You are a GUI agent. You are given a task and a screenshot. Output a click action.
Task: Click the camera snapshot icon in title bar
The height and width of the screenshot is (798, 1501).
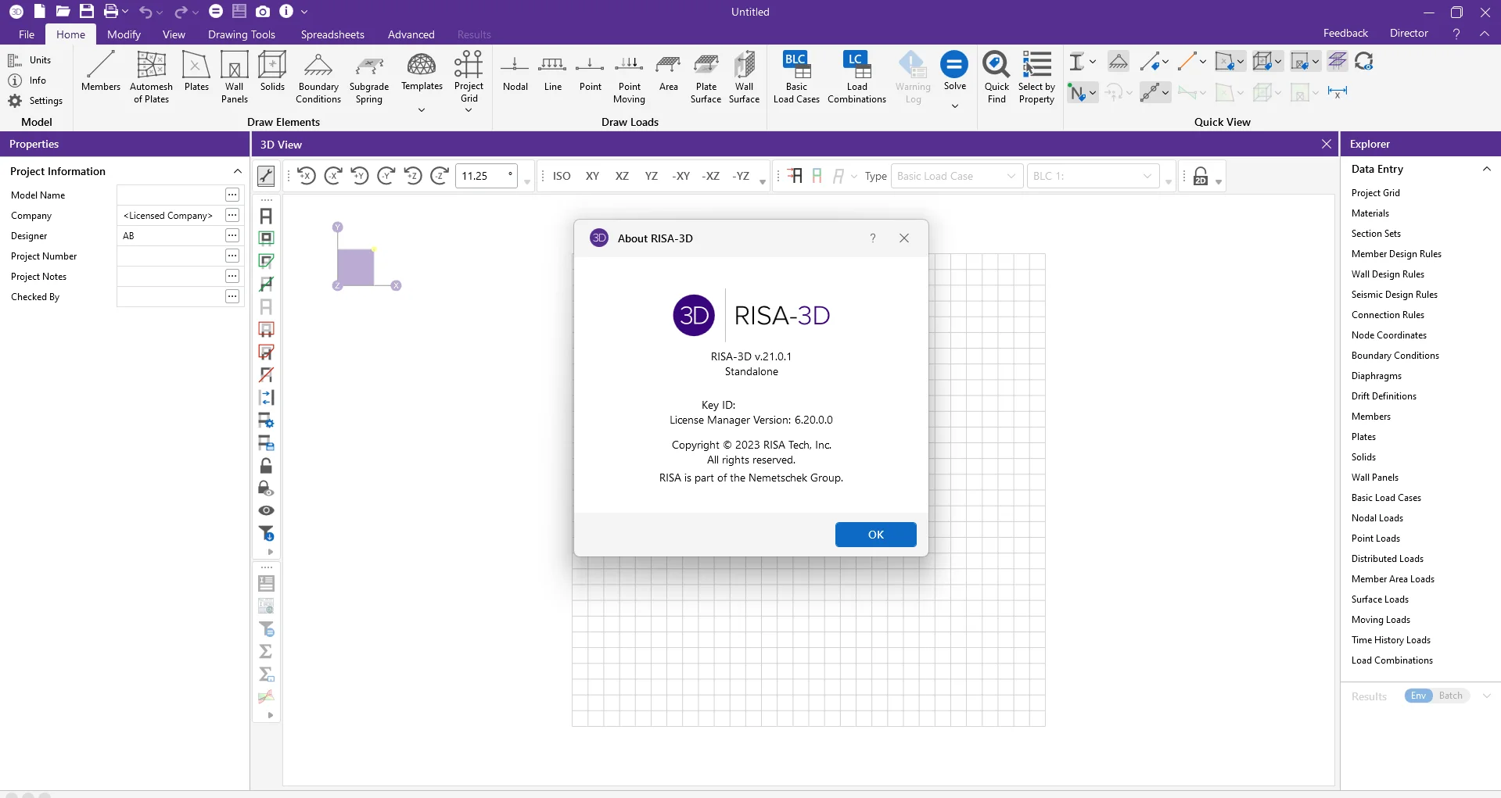click(263, 11)
